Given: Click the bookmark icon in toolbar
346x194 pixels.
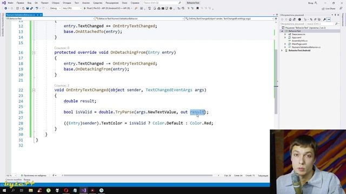Looking at the screenshot, I should [197, 9].
